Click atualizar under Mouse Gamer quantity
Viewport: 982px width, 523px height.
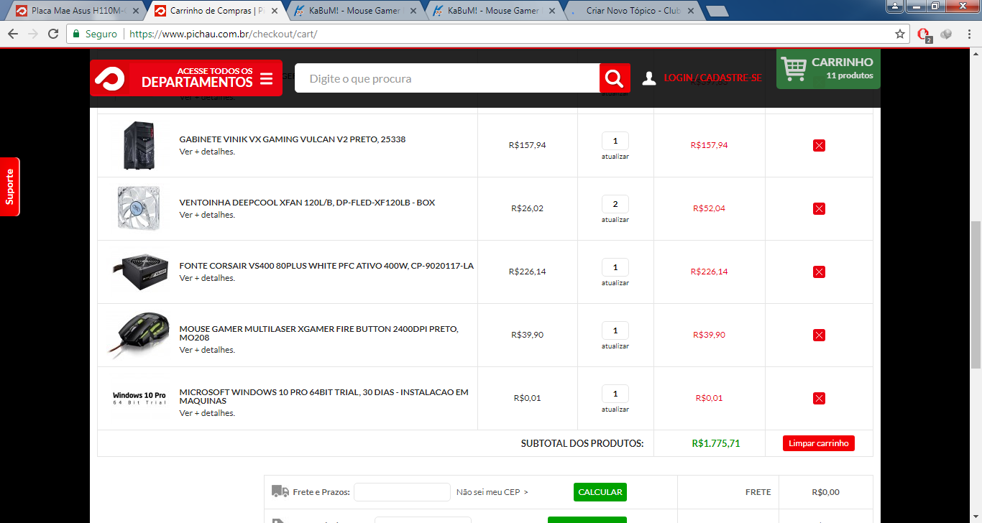615,346
